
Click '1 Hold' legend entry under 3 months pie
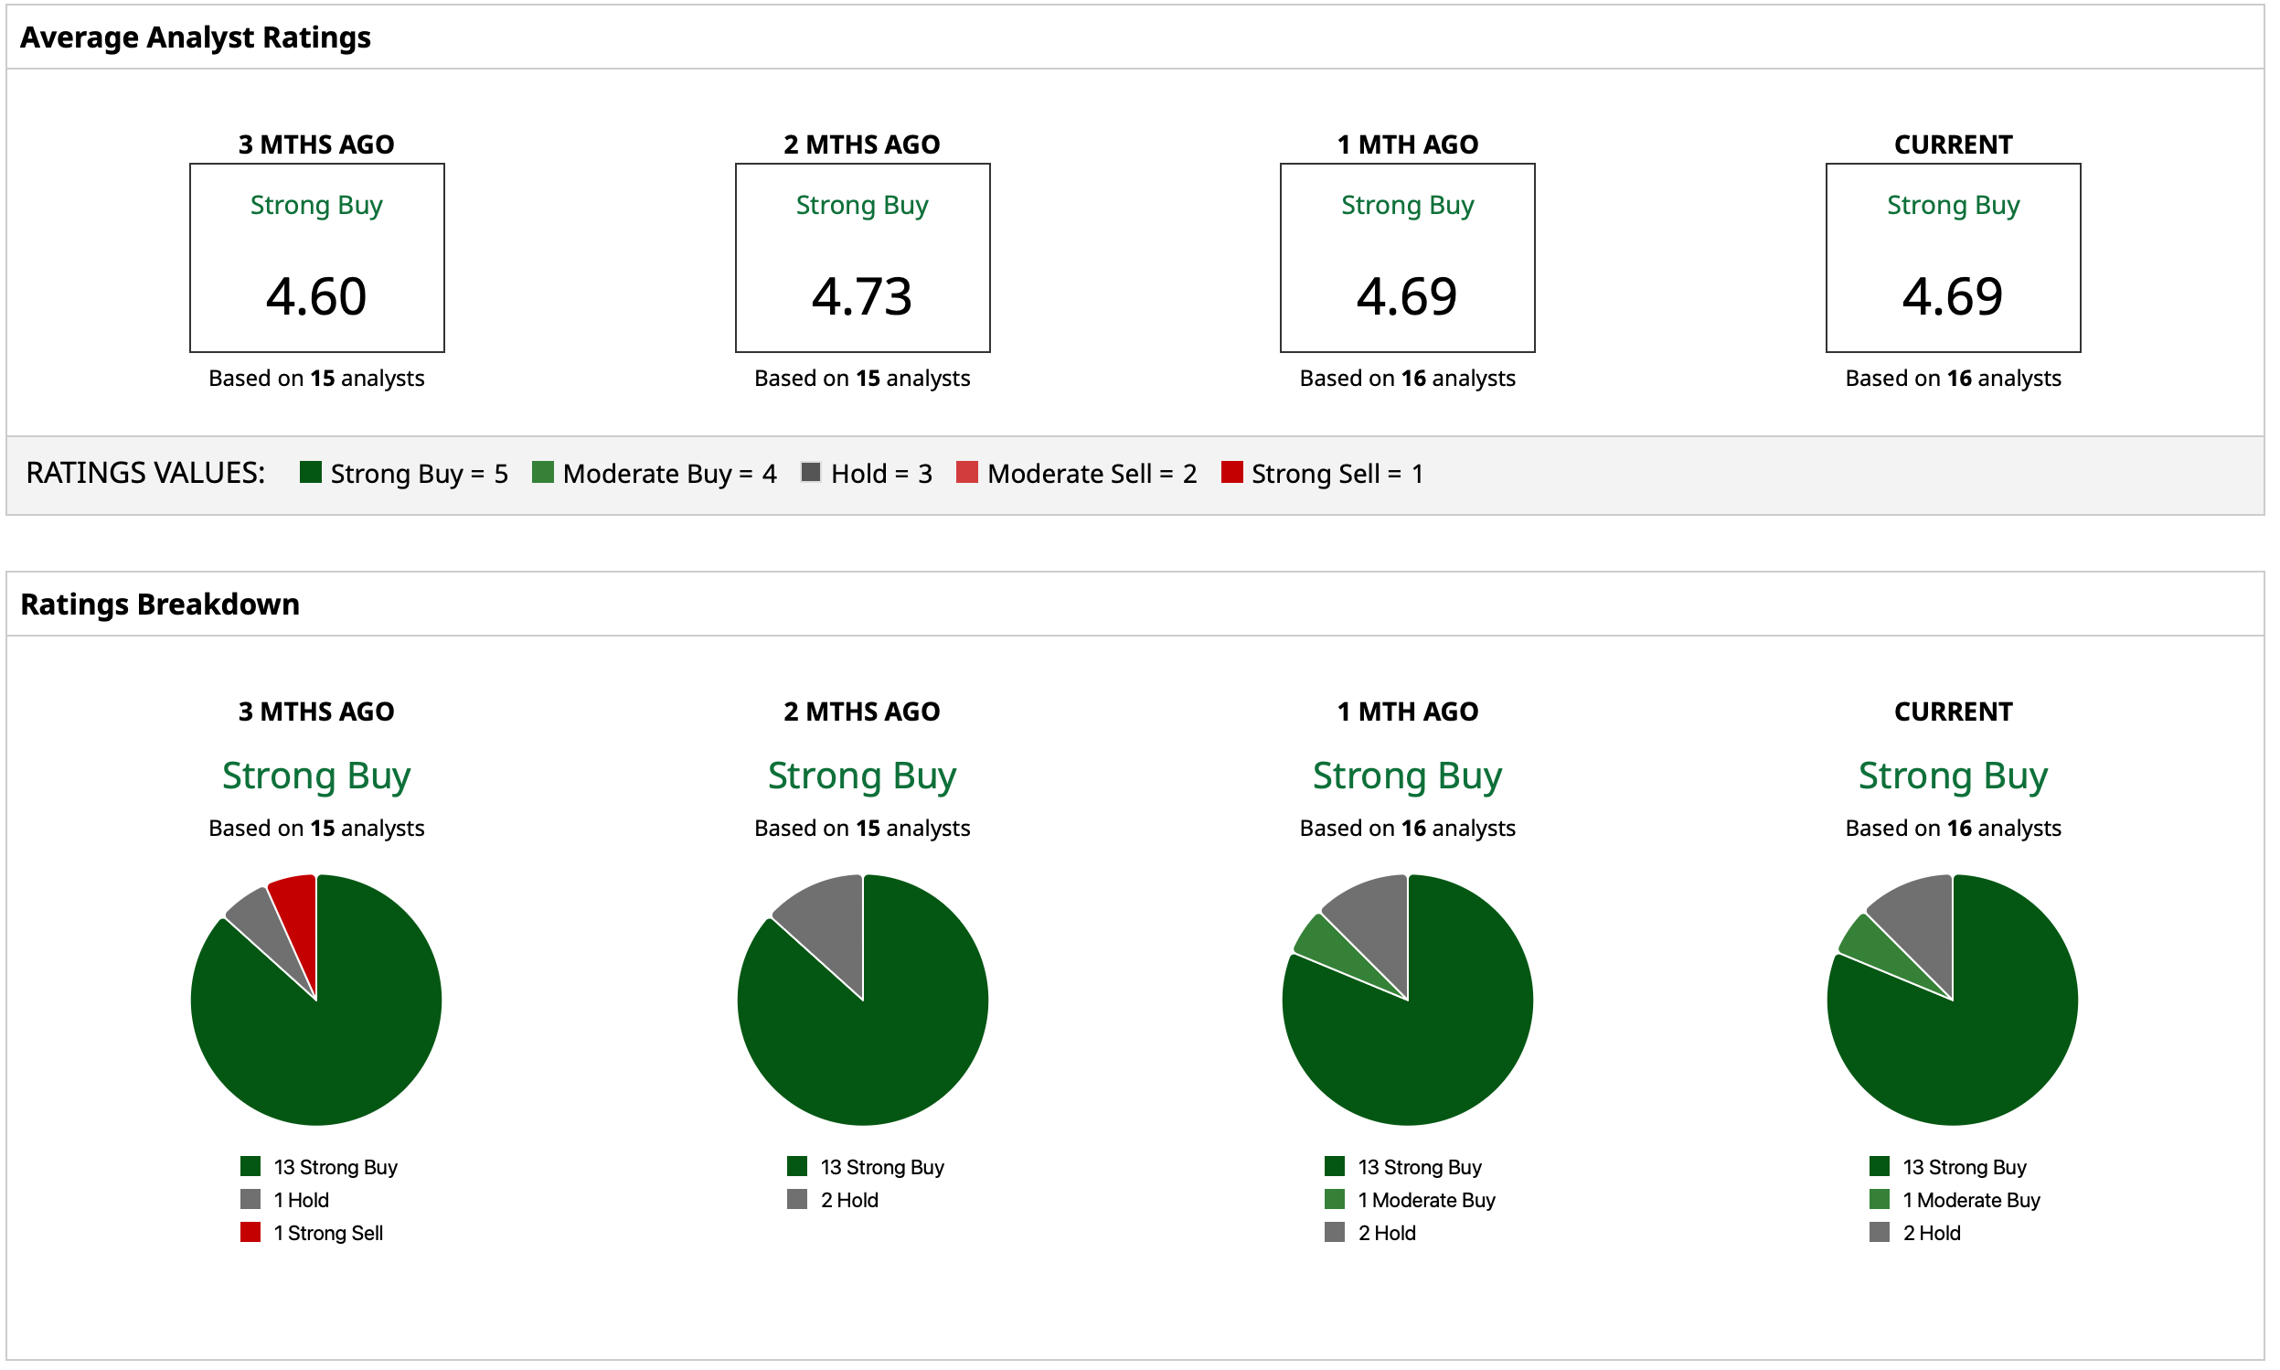tap(301, 1200)
